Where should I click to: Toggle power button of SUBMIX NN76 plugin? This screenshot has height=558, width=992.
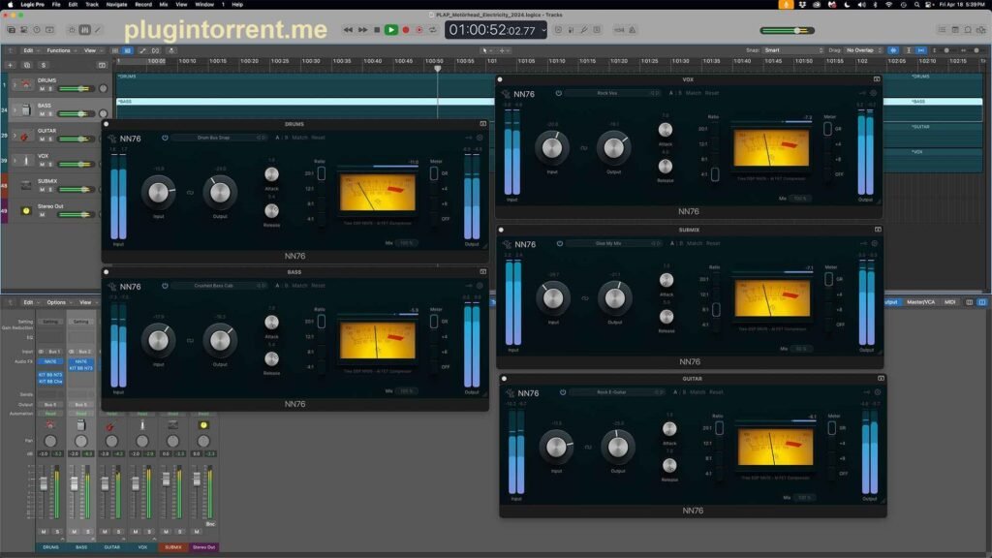[x=559, y=243]
